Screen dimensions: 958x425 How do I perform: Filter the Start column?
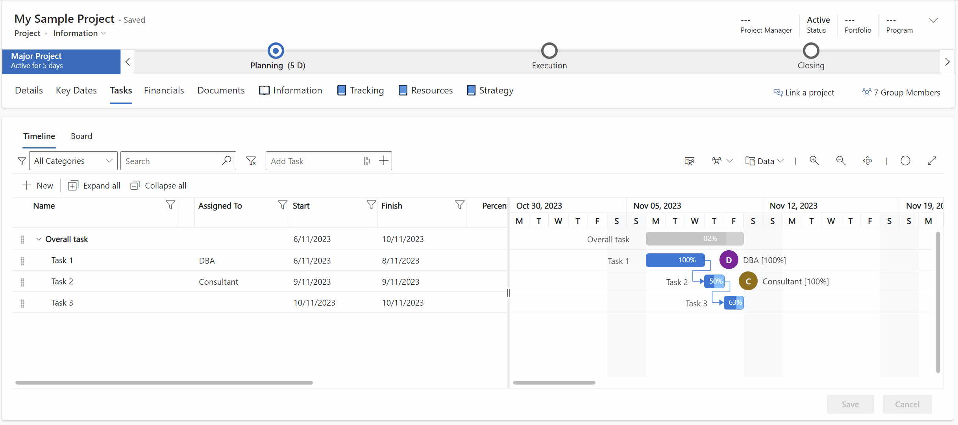coord(371,205)
